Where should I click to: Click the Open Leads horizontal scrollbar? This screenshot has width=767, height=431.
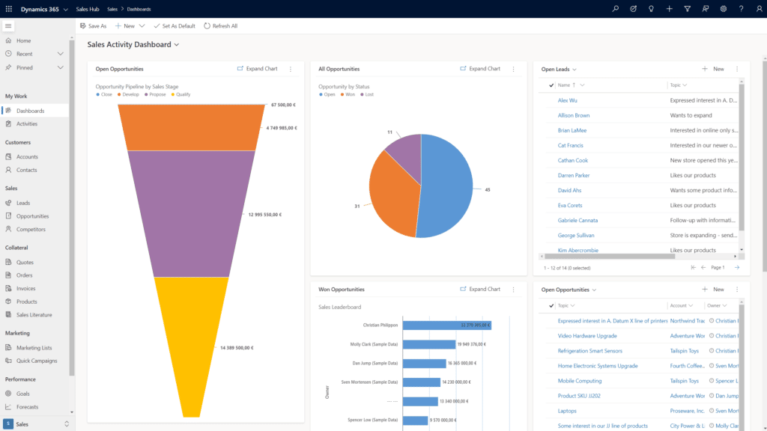coord(610,256)
